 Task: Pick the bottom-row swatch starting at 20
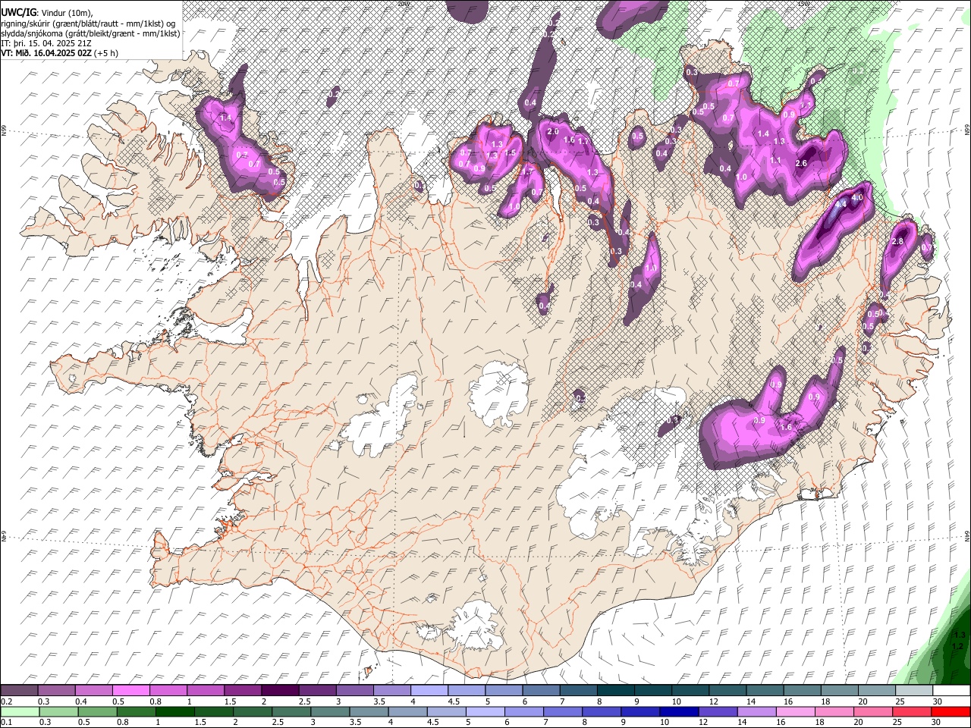(872, 711)
